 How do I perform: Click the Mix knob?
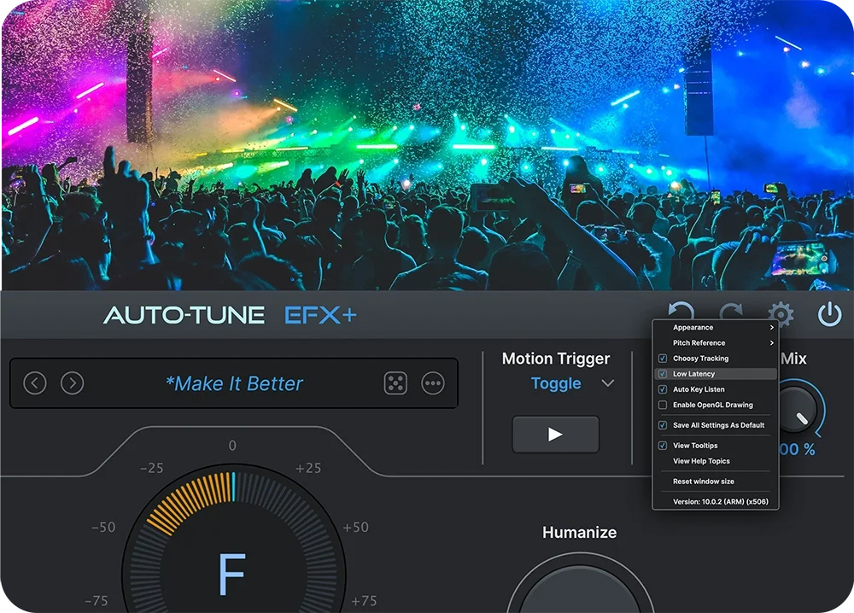(x=798, y=409)
